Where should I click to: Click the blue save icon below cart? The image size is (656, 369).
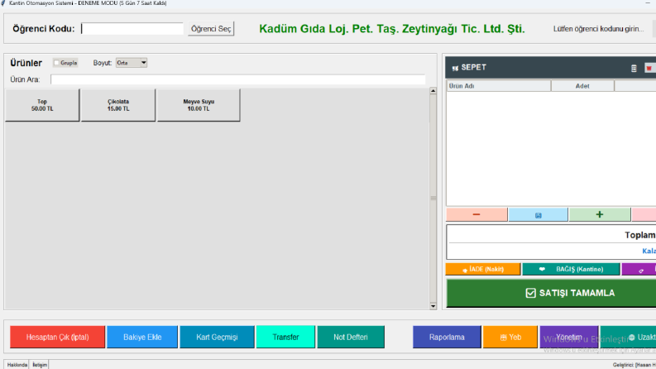coord(538,214)
